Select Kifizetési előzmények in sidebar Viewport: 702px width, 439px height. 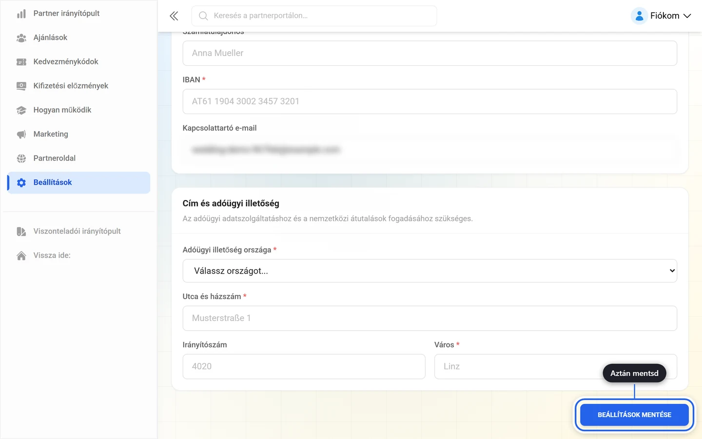point(78,86)
